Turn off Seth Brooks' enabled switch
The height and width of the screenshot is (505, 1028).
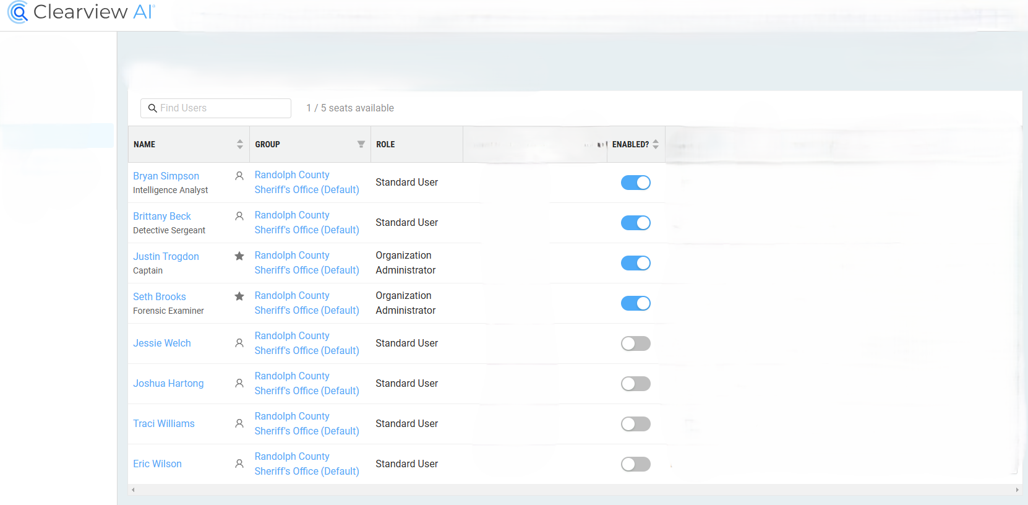635,303
